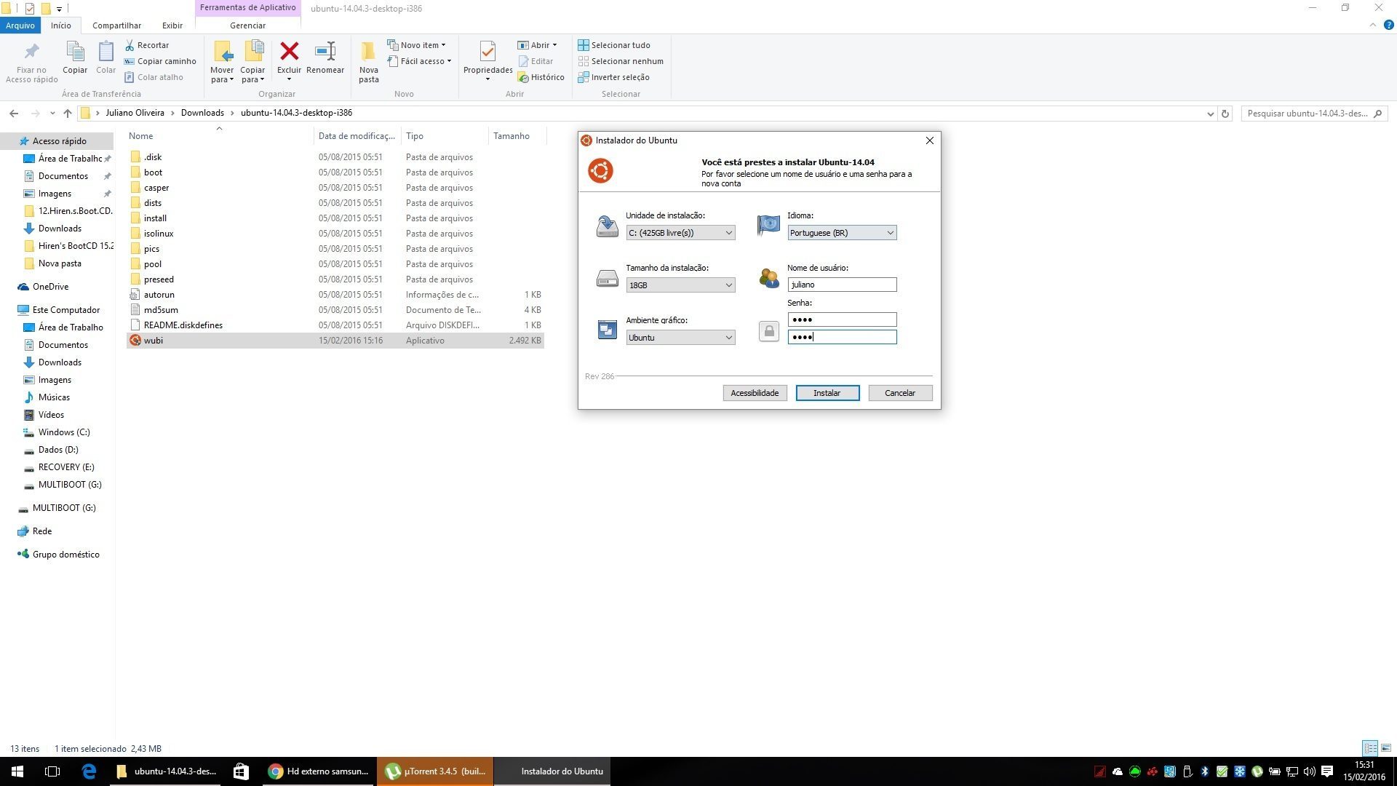Click the Up one level arrow
Screen dimensions: 1397x786
coord(68,114)
